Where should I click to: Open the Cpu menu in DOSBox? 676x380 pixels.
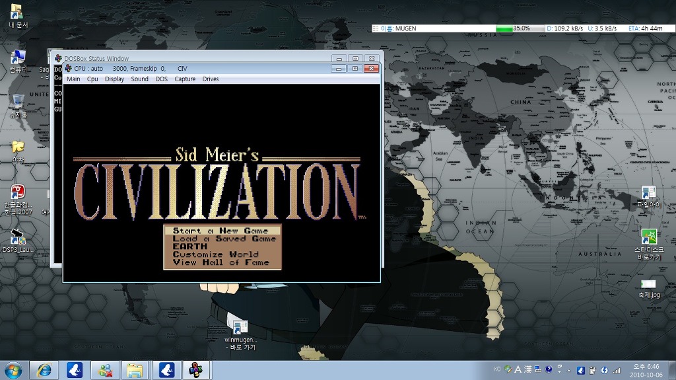click(92, 79)
